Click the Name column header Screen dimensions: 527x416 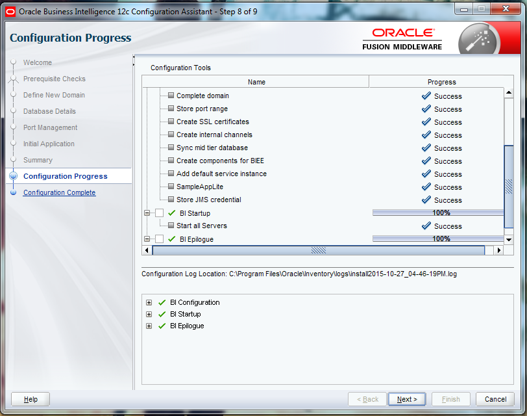[256, 82]
